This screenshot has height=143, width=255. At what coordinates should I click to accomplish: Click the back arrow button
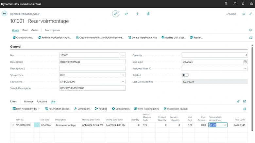(x=4, y=14)
